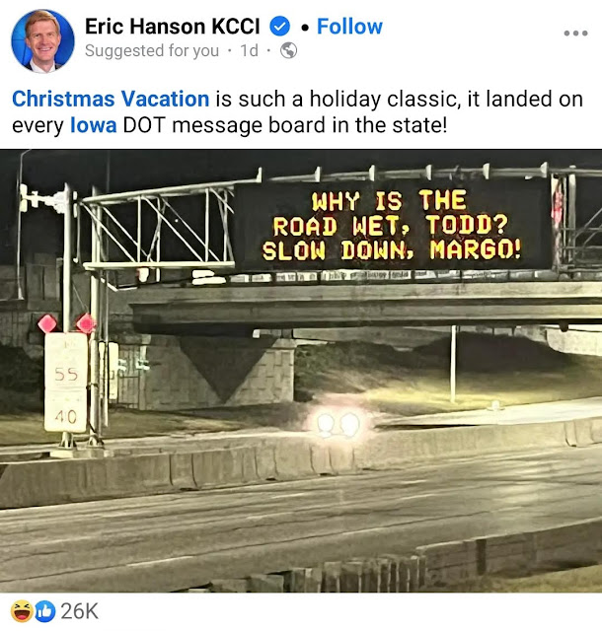Click the blue thumbs-up Like reaction icon
This screenshot has width=602, height=631.
(x=45, y=611)
